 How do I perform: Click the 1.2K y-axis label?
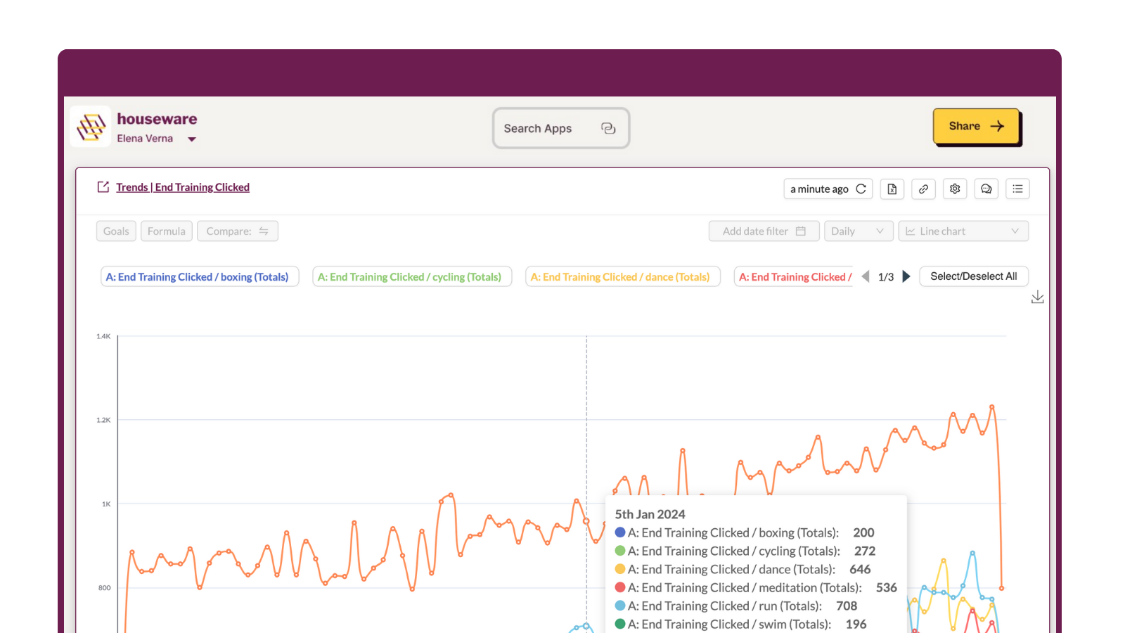103,420
